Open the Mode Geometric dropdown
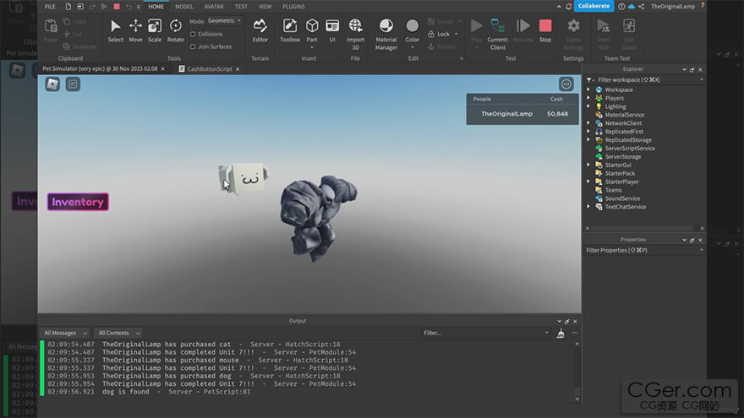The width and height of the screenshot is (744, 418). [224, 21]
